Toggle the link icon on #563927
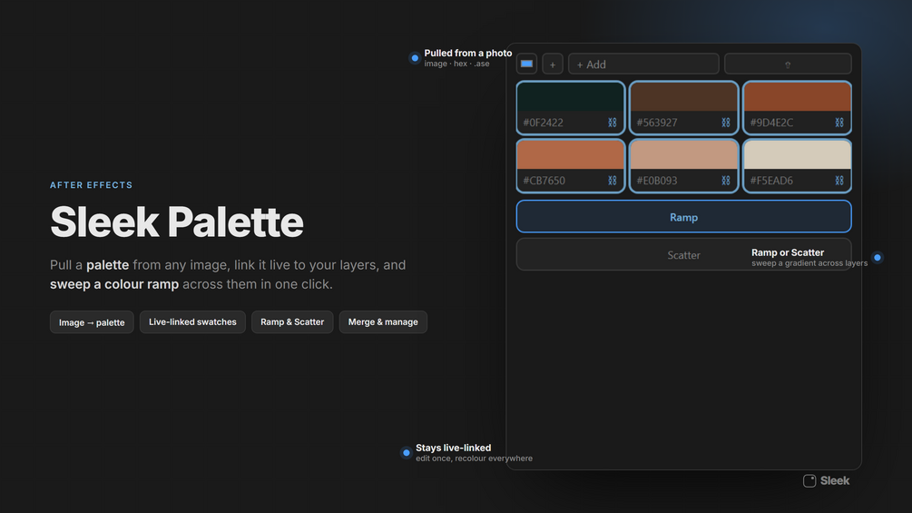Image resolution: width=912 pixels, height=513 pixels. (725, 123)
